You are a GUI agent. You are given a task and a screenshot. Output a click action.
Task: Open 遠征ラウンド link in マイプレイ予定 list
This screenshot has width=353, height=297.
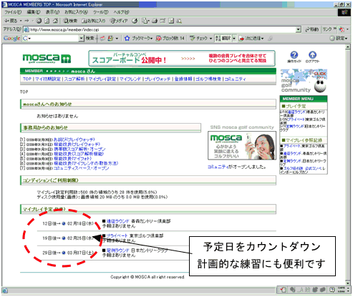pos(117,221)
